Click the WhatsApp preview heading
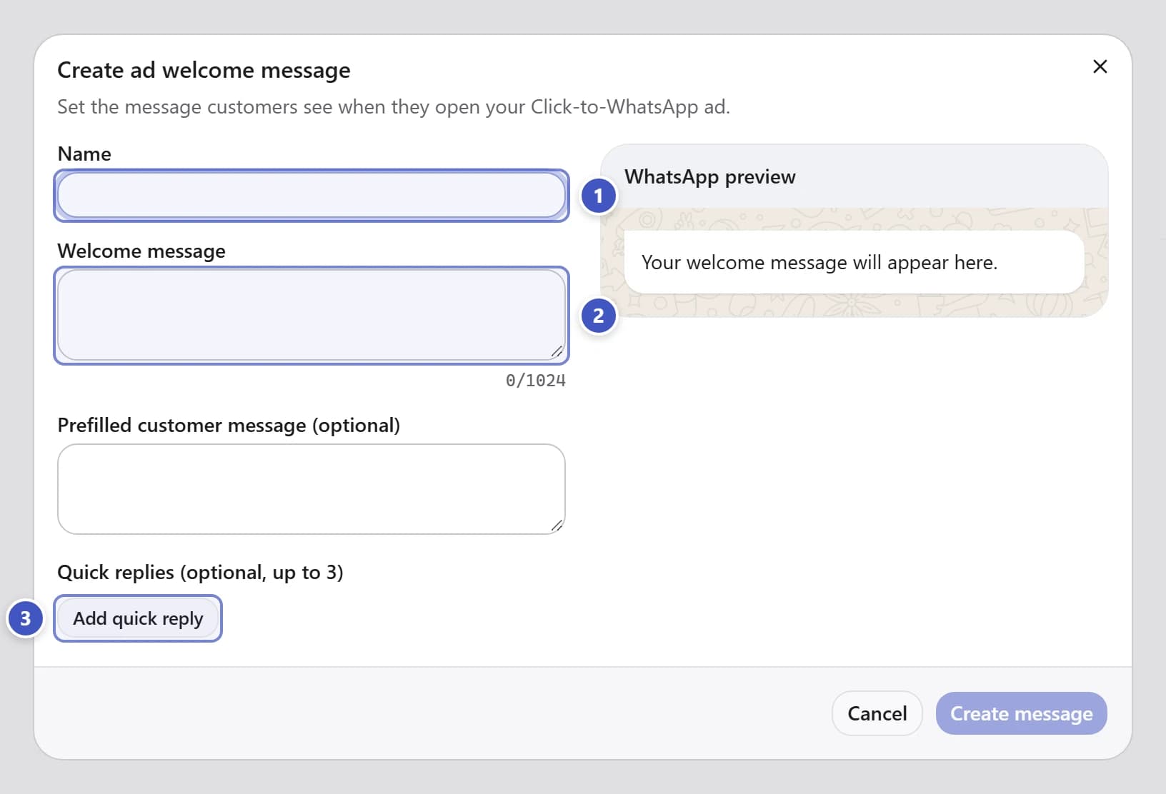Screen dimensions: 1166x794 (x=709, y=177)
